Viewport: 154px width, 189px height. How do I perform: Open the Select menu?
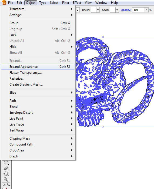coord(54,3)
